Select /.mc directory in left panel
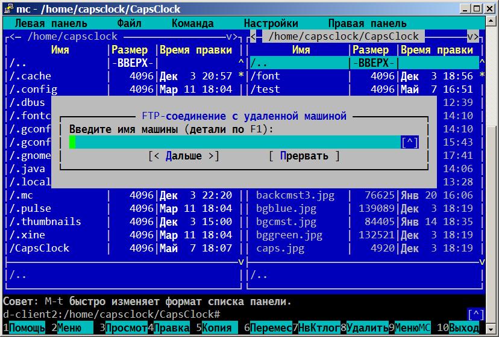The image size is (499, 337). pos(124,195)
